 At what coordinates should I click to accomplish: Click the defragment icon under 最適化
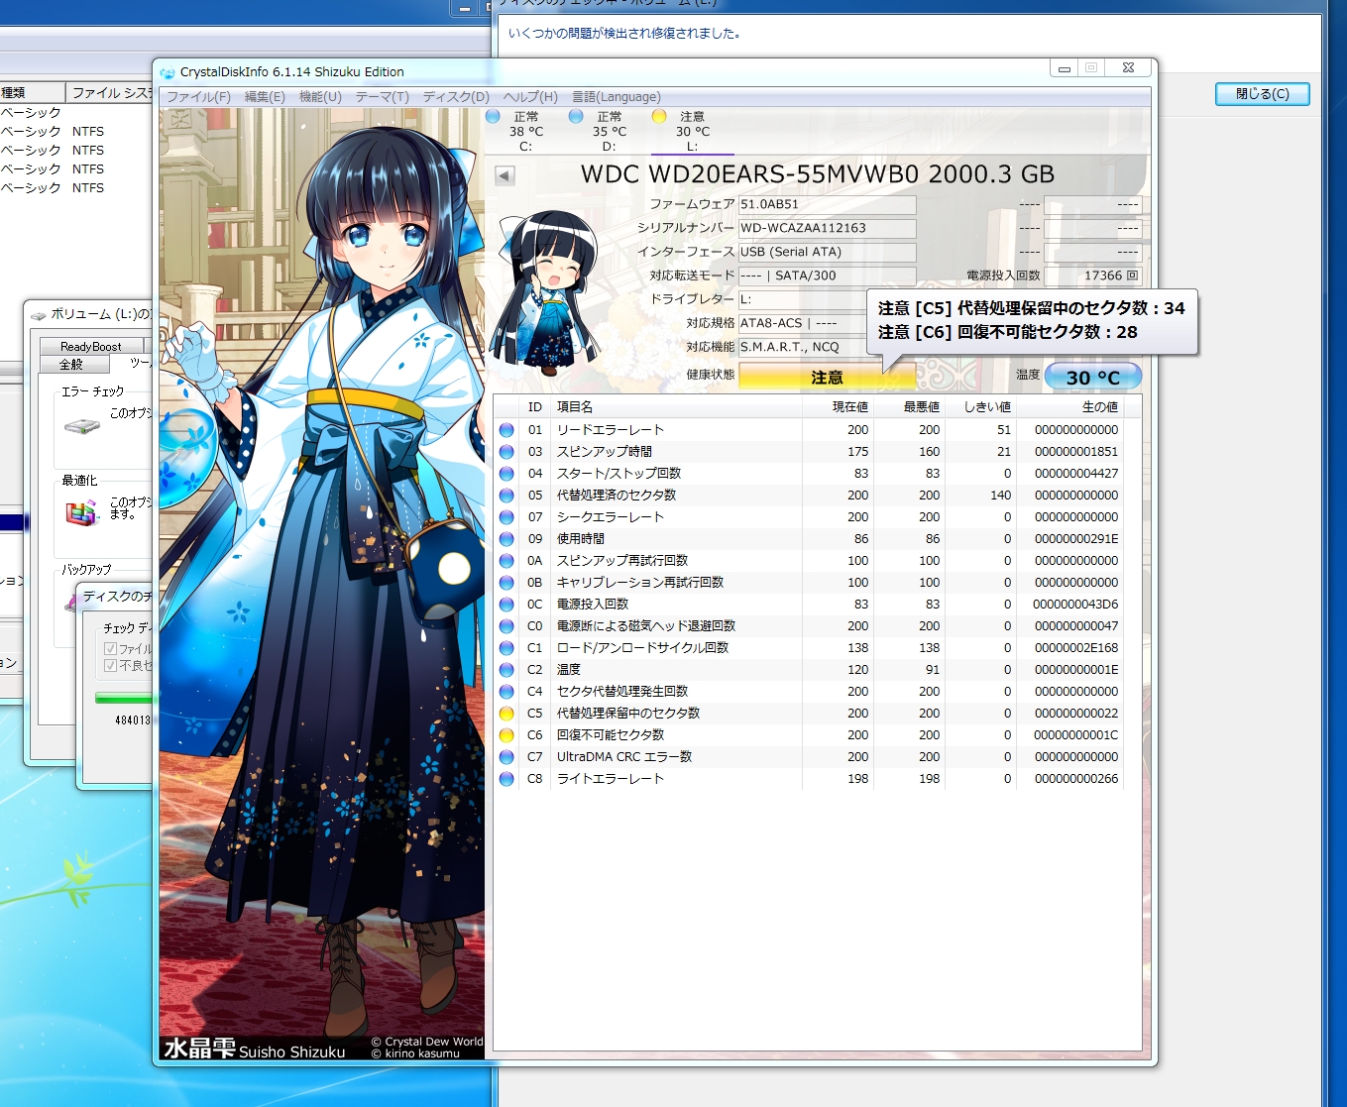(82, 511)
